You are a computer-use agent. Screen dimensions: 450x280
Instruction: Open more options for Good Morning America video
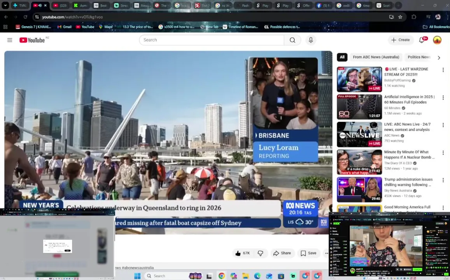click(443, 207)
